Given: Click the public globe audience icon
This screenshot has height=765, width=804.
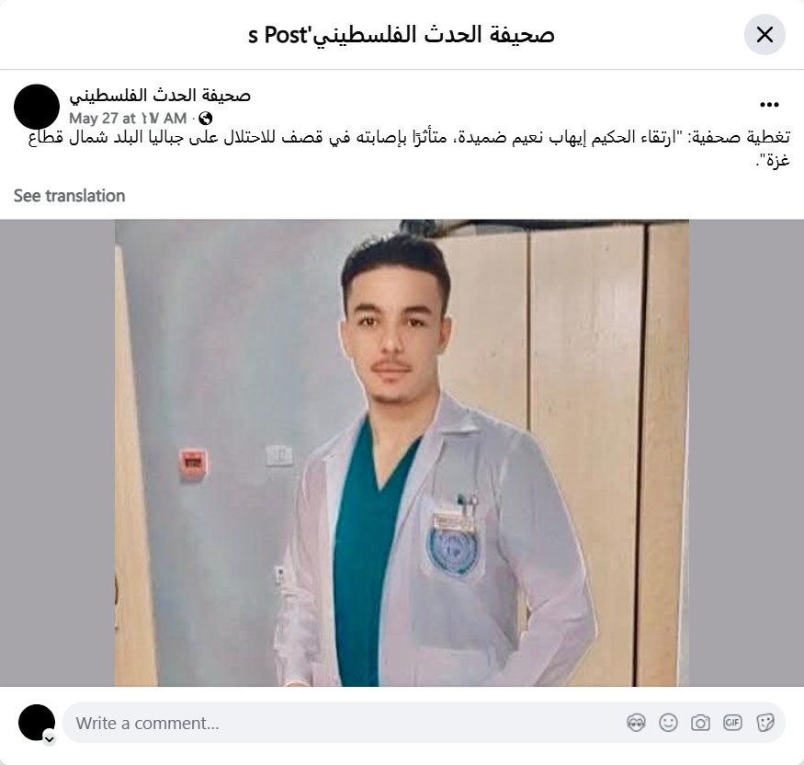Looking at the screenshot, I should click(205, 119).
